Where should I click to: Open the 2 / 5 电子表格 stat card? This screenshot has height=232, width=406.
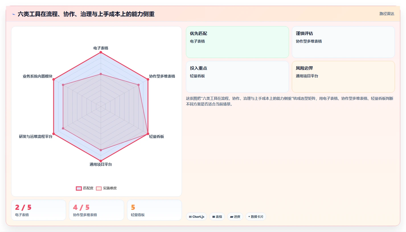[x=38, y=210]
